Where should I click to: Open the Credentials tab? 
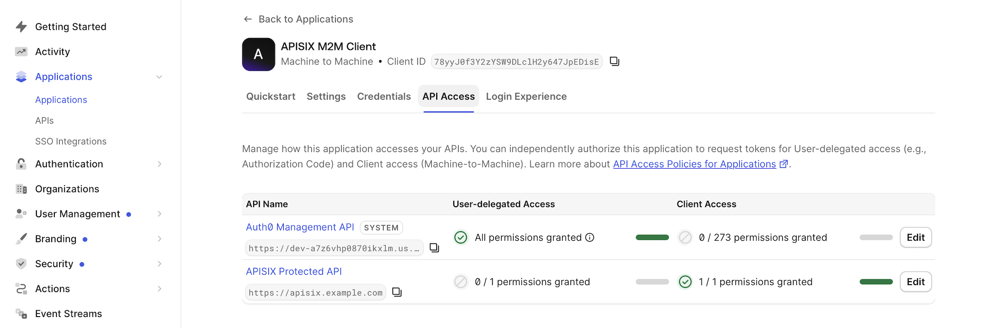coord(384,96)
